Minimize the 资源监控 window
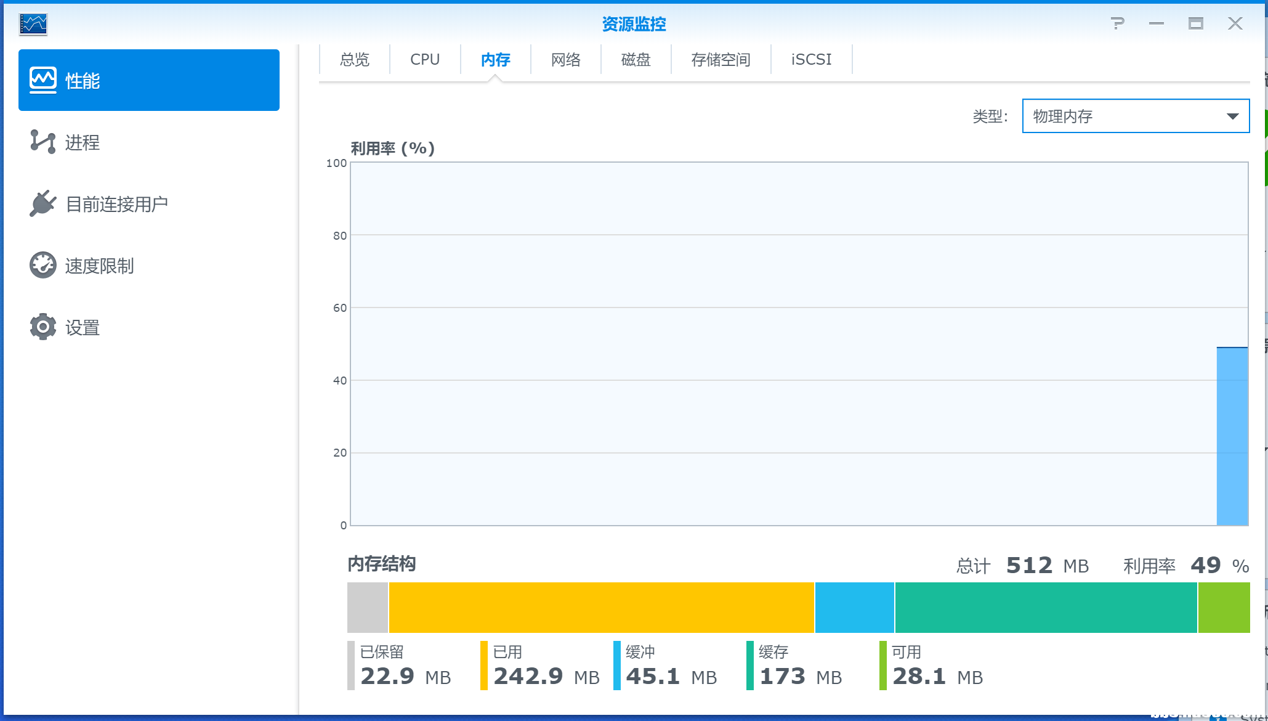The image size is (1268, 721). pos(1157,23)
